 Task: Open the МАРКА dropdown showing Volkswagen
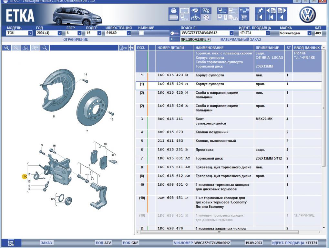pos(309,33)
